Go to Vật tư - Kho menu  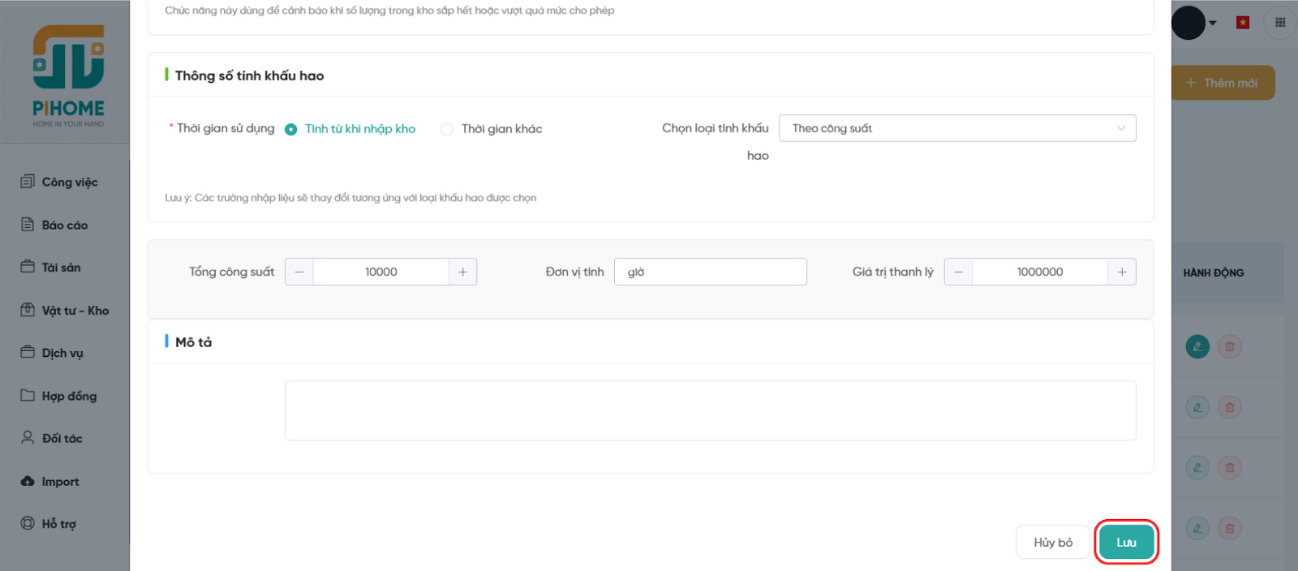75,311
